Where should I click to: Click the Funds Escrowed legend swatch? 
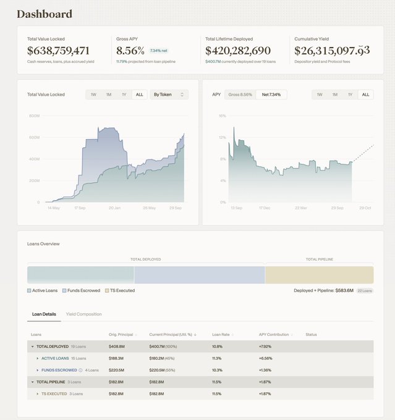64,291
